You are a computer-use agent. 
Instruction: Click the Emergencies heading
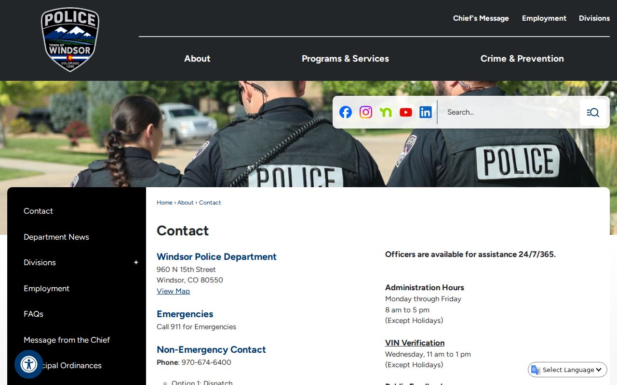[x=185, y=314]
